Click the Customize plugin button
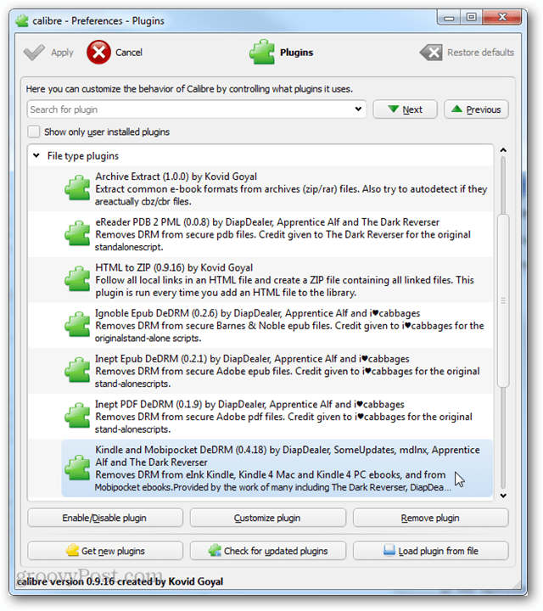The height and width of the screenshot is (611, 543). (267, 518)
